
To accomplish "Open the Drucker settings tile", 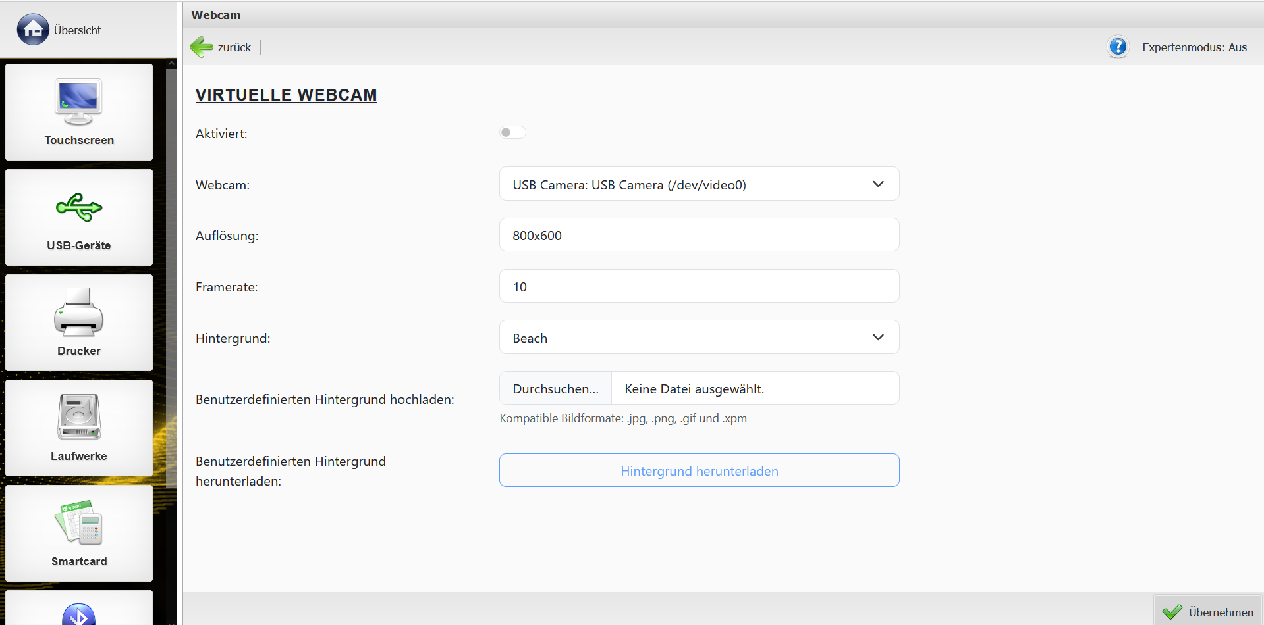I will click(79, 322).
